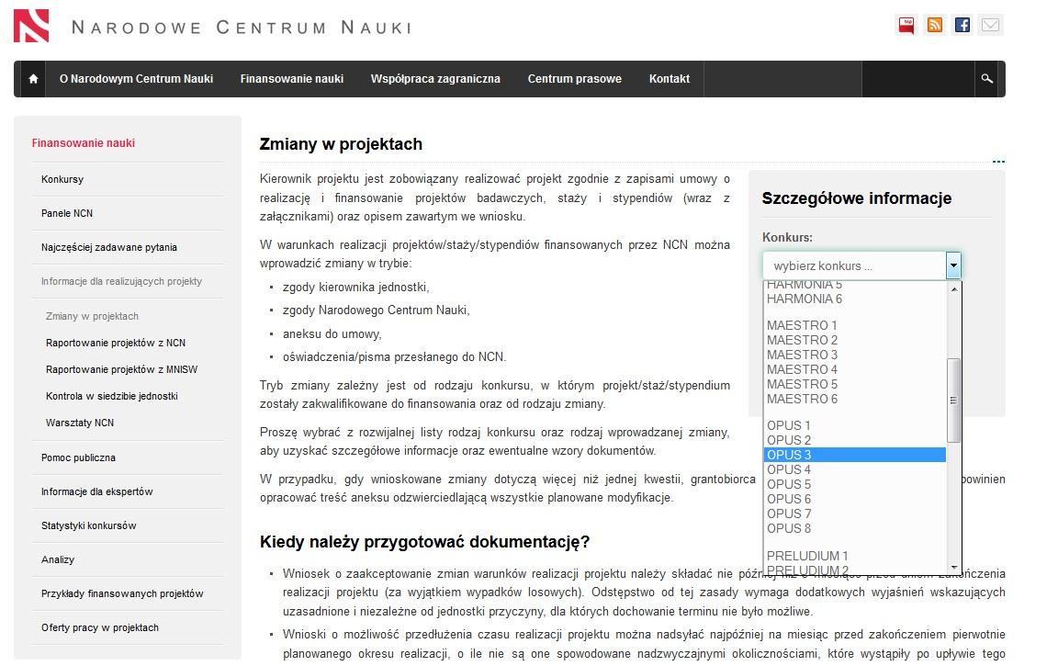Screen dimensions: 1058x666
Task: Open O Narodowym Centrum Nauki menu
Action: tap(136, 79)
